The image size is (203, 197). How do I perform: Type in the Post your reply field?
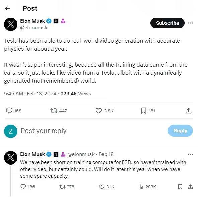(84, 131)
